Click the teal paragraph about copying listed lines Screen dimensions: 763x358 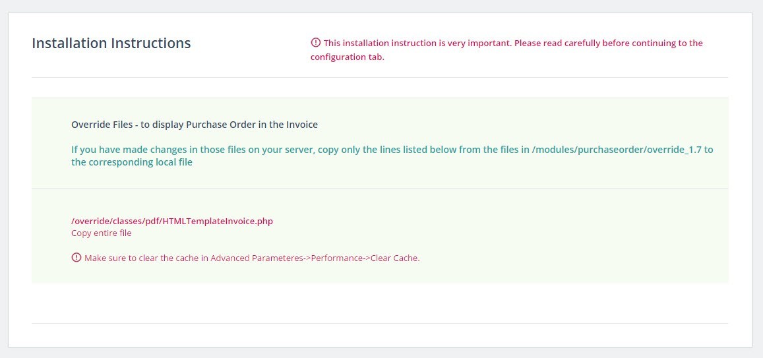click(x=392, y=156)
